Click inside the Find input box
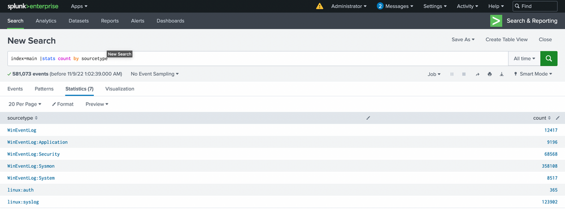The width and height of the screenshot is (565, 209). click(535, 6)
